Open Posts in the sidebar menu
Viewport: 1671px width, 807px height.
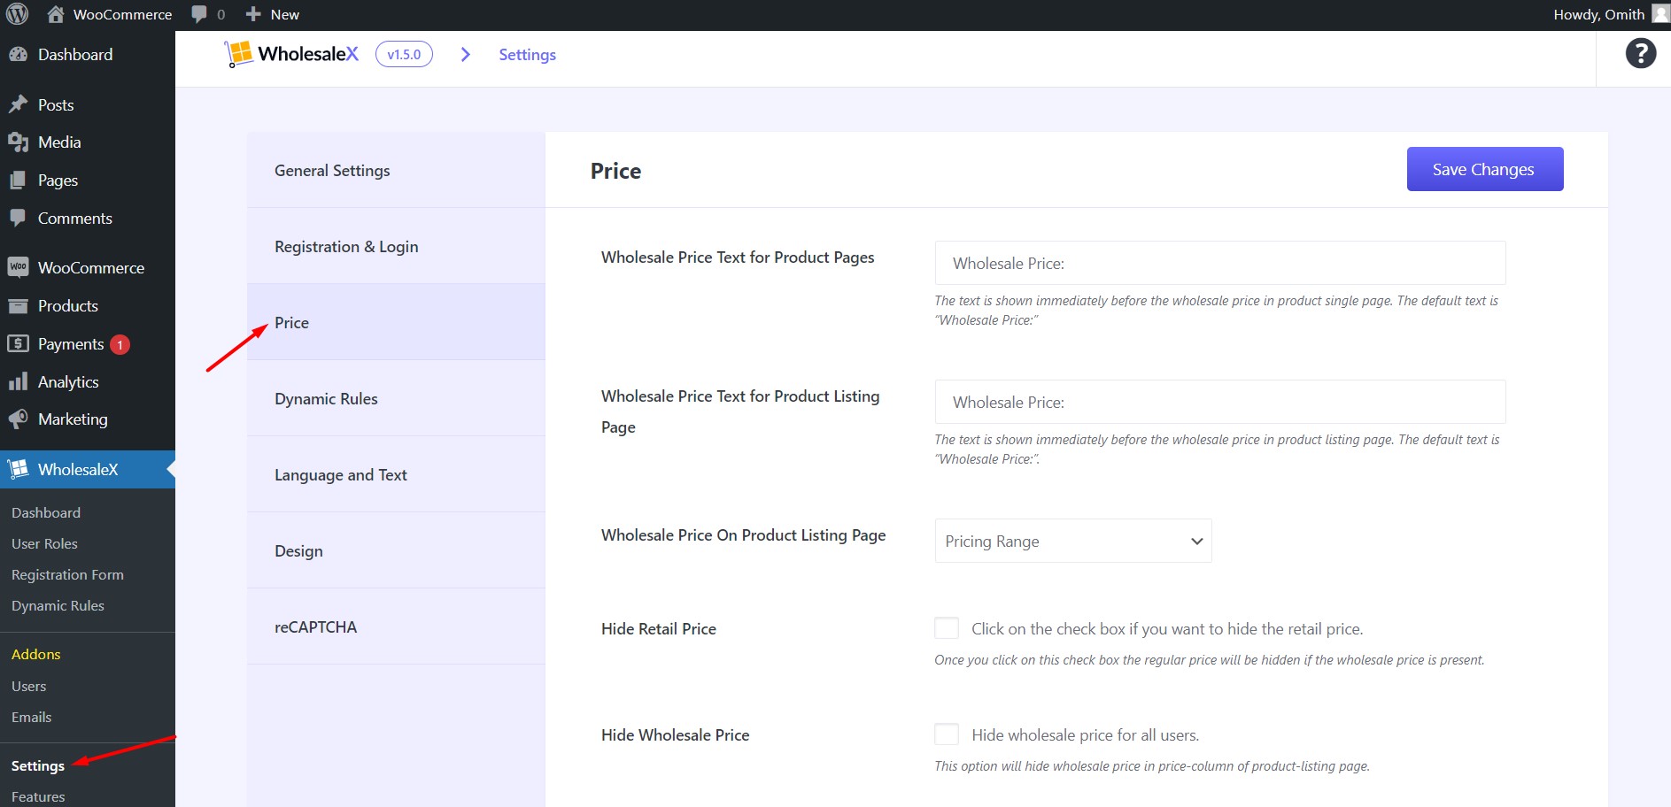click(x=56, y=104)
